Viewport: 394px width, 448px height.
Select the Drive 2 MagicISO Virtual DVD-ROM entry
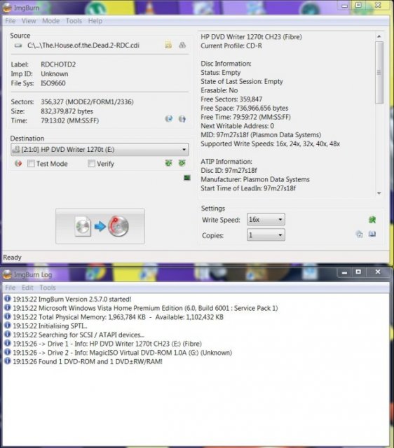click(123, 353)
